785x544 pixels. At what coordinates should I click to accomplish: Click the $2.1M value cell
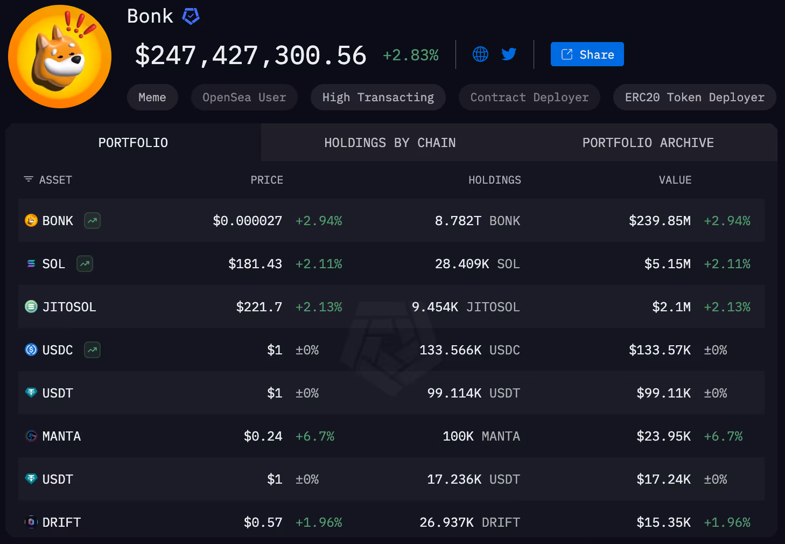point(671,307)
